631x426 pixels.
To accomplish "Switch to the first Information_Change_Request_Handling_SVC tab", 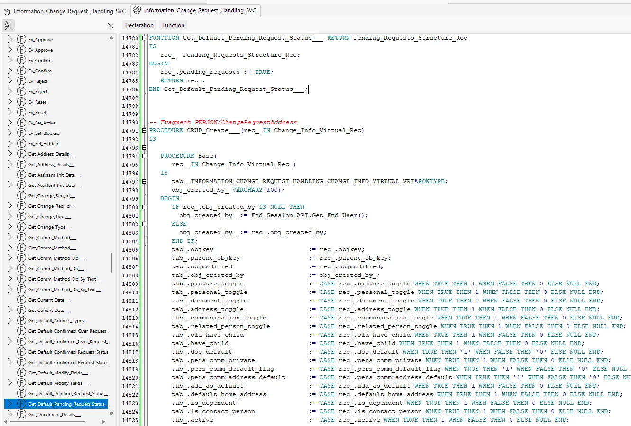I will click(x=69, y=11).
